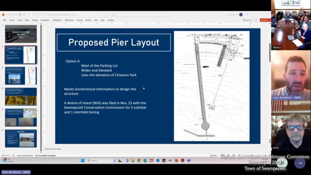311x175 pixels.
Task: Open Chrome from the taskbar
Action: (139, 160)
